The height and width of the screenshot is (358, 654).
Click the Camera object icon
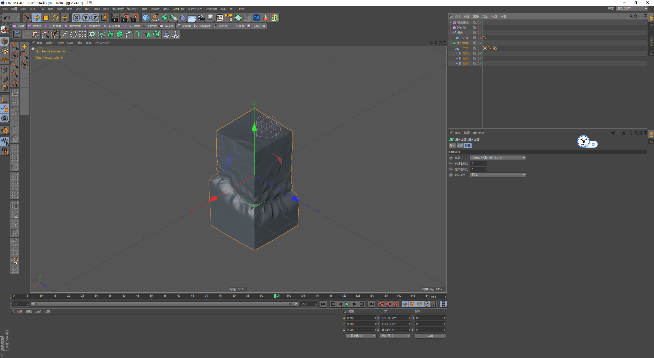(x=201, y=18)
